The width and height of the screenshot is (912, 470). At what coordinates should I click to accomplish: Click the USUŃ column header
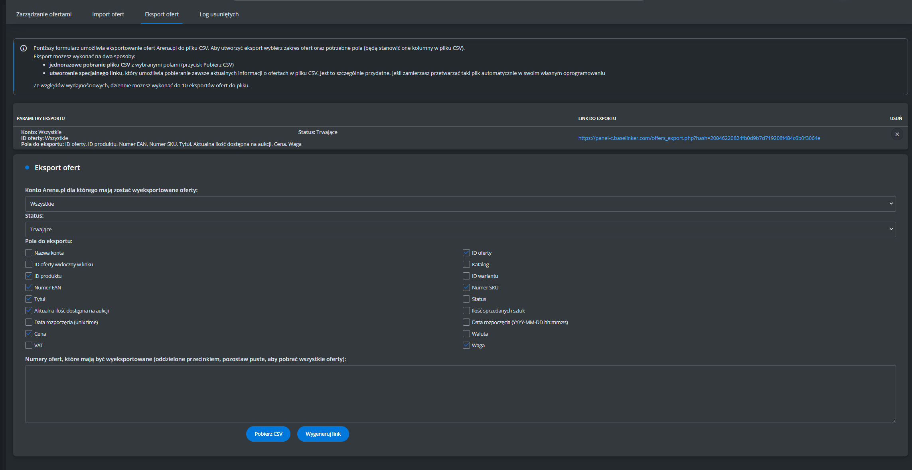(896, 118)
